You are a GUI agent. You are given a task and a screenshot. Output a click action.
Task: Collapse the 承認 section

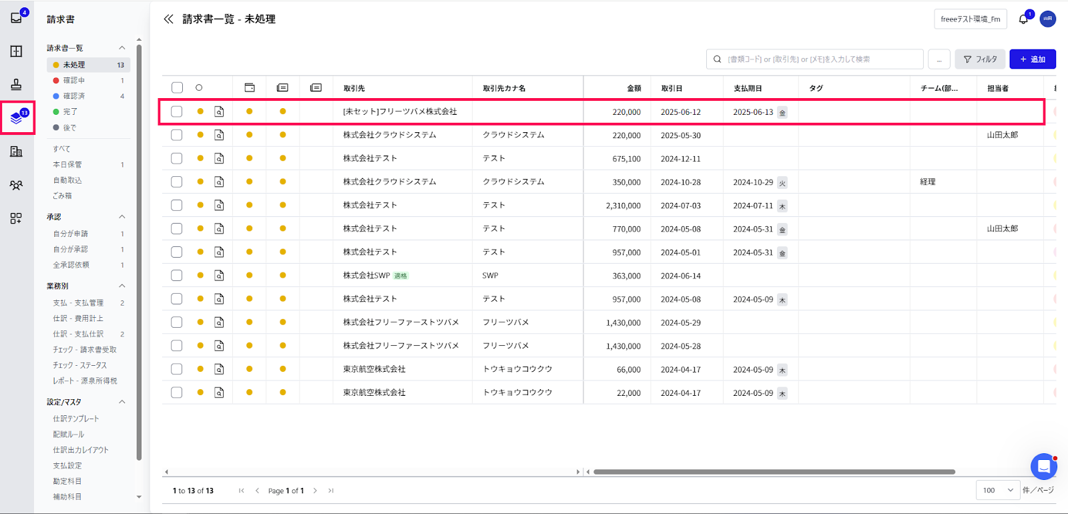121,216
